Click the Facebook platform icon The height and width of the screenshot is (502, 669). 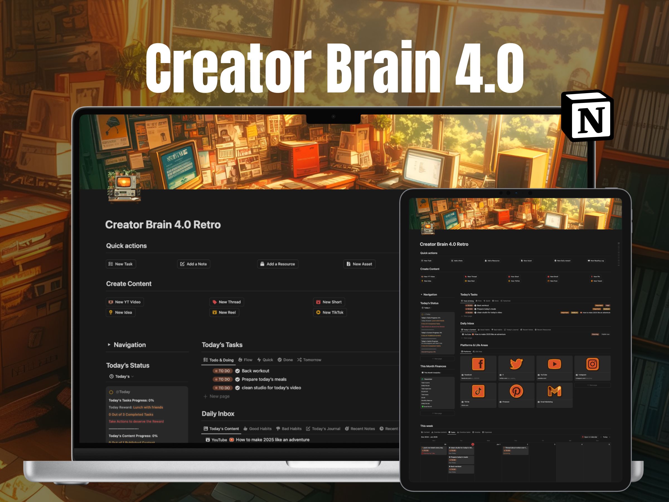478,364
